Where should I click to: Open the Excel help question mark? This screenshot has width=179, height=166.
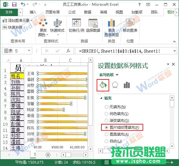click(x=139, y=4)
